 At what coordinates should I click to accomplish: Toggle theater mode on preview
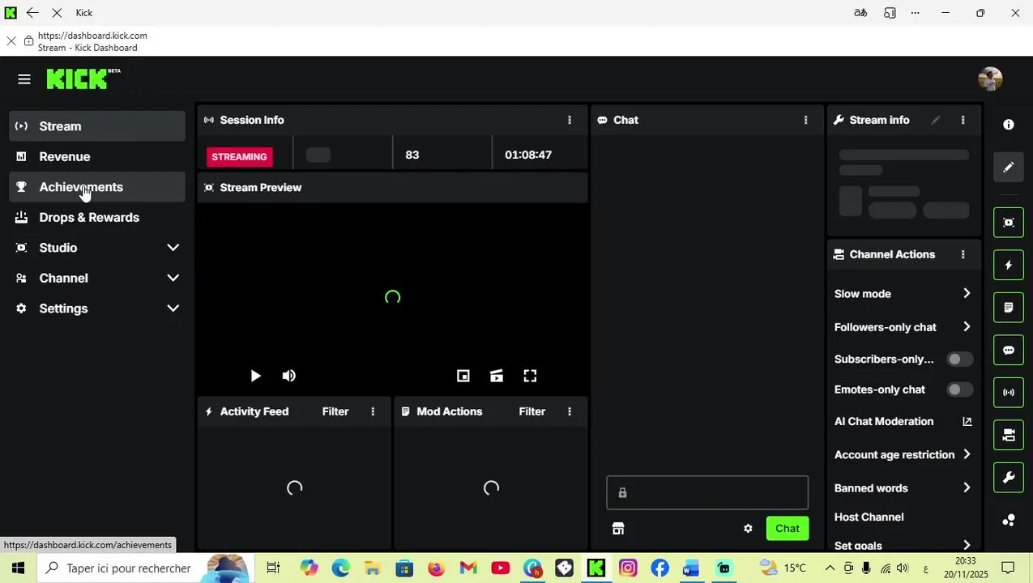pos(497,376)
